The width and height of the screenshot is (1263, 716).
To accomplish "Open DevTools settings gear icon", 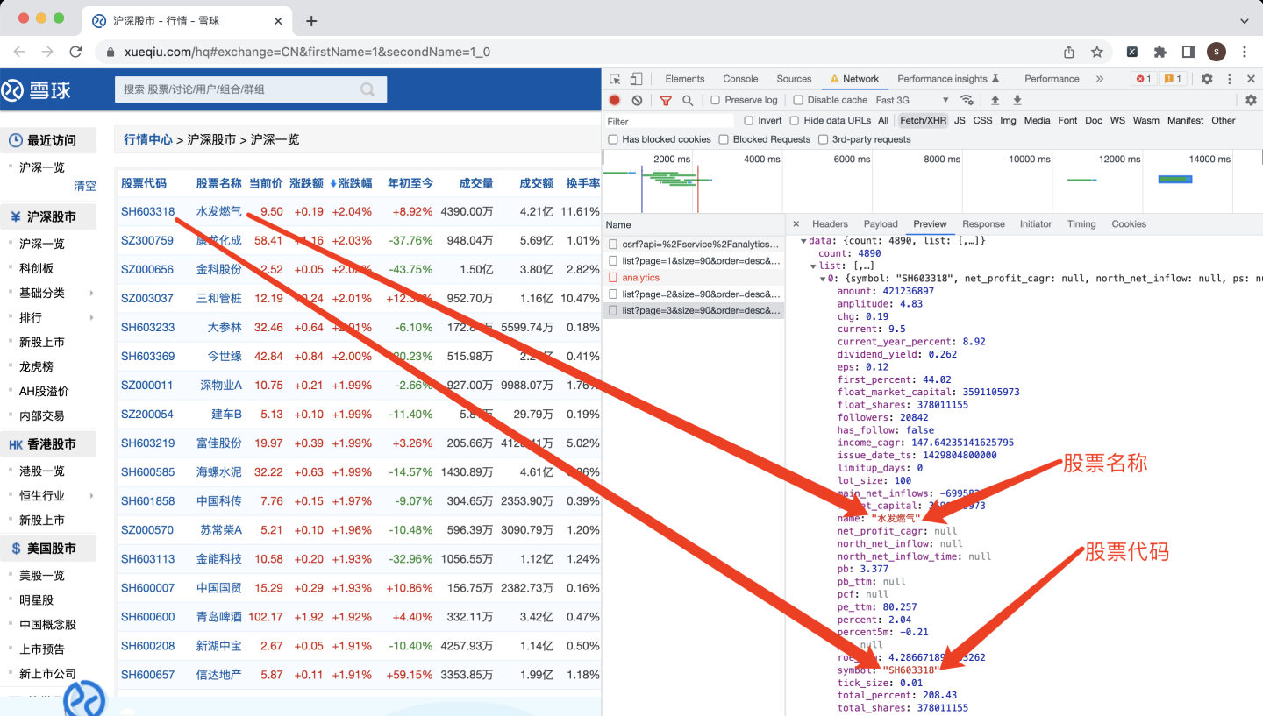I will pyautogui.click(x=1207, y=79).
